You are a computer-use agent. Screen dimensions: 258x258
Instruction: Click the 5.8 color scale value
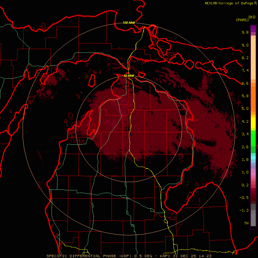point(245,96)
